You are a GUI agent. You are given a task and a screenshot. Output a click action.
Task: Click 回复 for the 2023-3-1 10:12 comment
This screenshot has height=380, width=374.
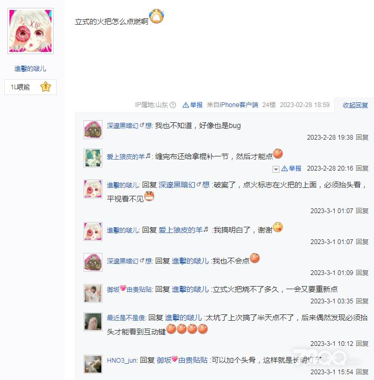click(362, 344)
